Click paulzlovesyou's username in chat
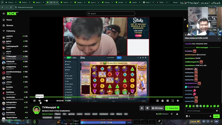Image resolution: width=222 pixels, height=125 pixels. 190,55
